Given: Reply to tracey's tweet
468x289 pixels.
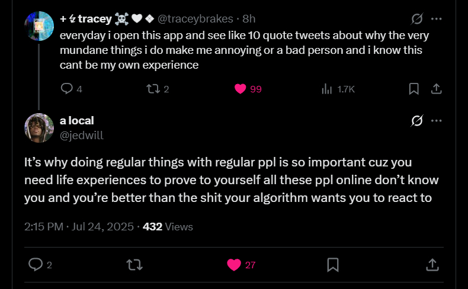Looking at the screenshot, I should click(x=67, y=89).
